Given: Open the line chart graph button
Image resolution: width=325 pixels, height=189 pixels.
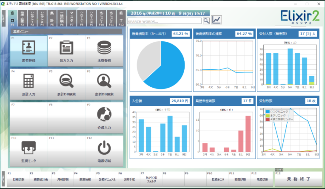Looking at the screenshot, I should (216, 20).
